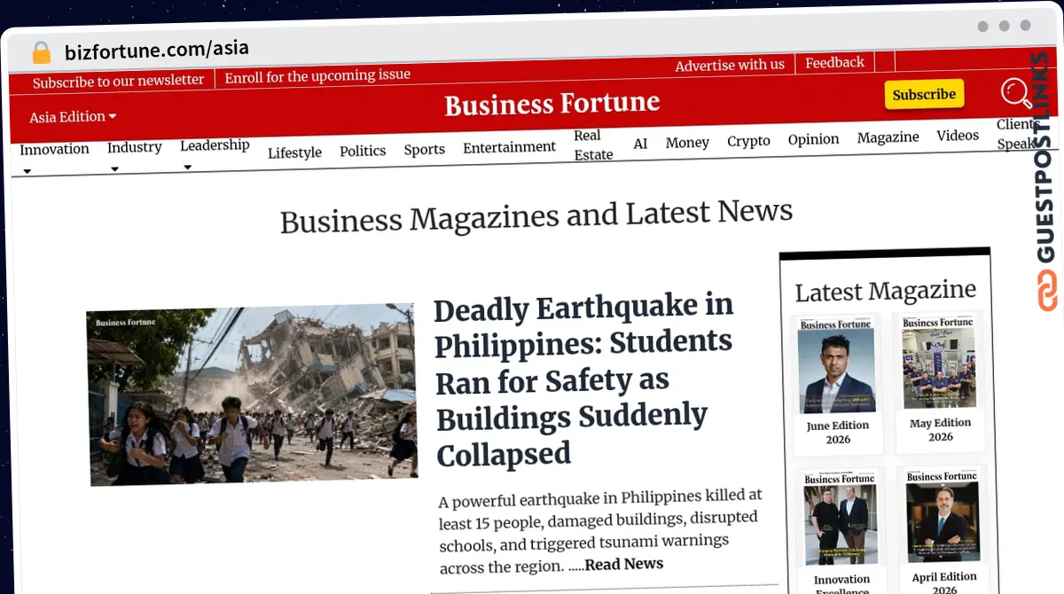Screen dimensions: 1064x594
Task: Open the Entertainment section
Action: (x=509, y=147)
